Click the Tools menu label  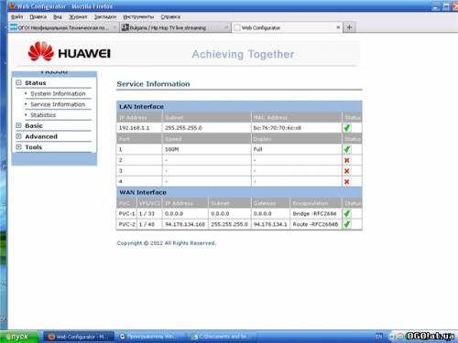[x=33, y=147]
